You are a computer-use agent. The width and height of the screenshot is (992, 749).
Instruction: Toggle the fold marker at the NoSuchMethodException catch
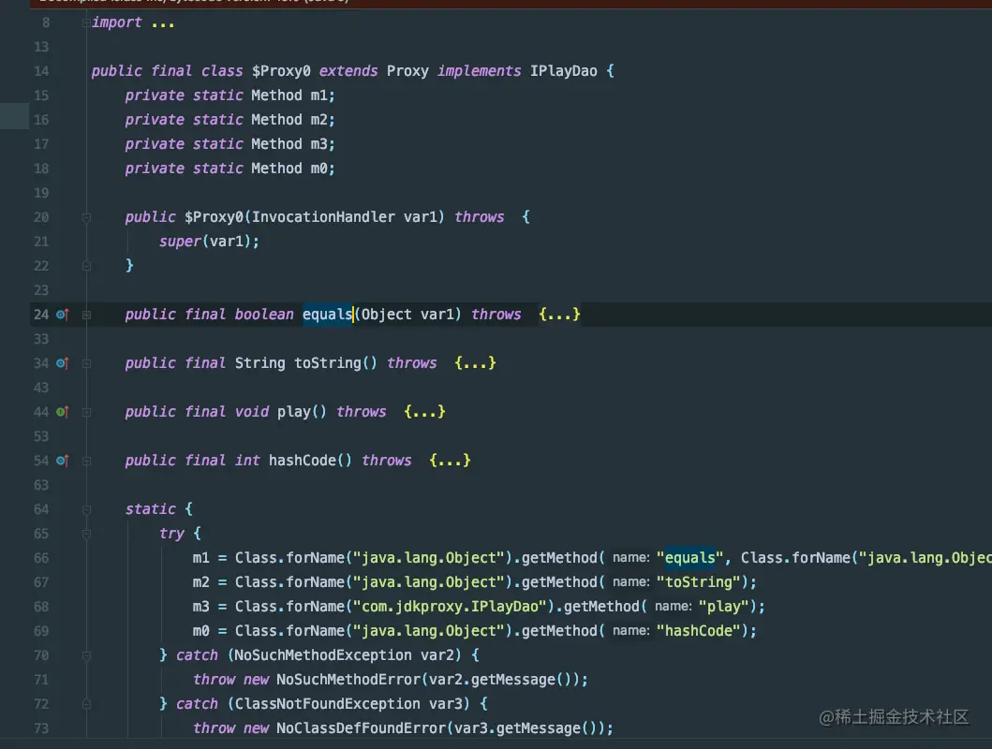pos(87,655)
